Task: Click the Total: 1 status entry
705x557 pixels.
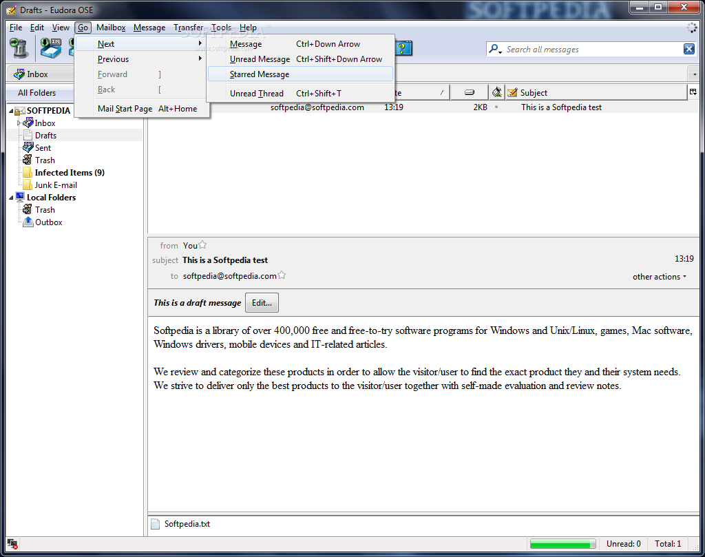Action: pos(668,544)
